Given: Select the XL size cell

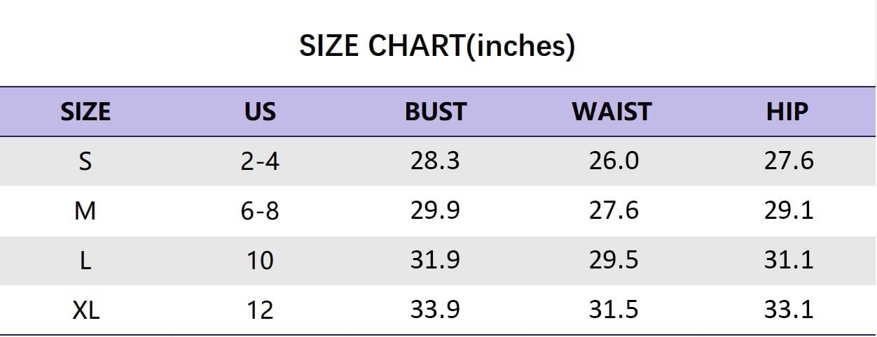Looking at the screenshot, I should (x=85, y=309).
